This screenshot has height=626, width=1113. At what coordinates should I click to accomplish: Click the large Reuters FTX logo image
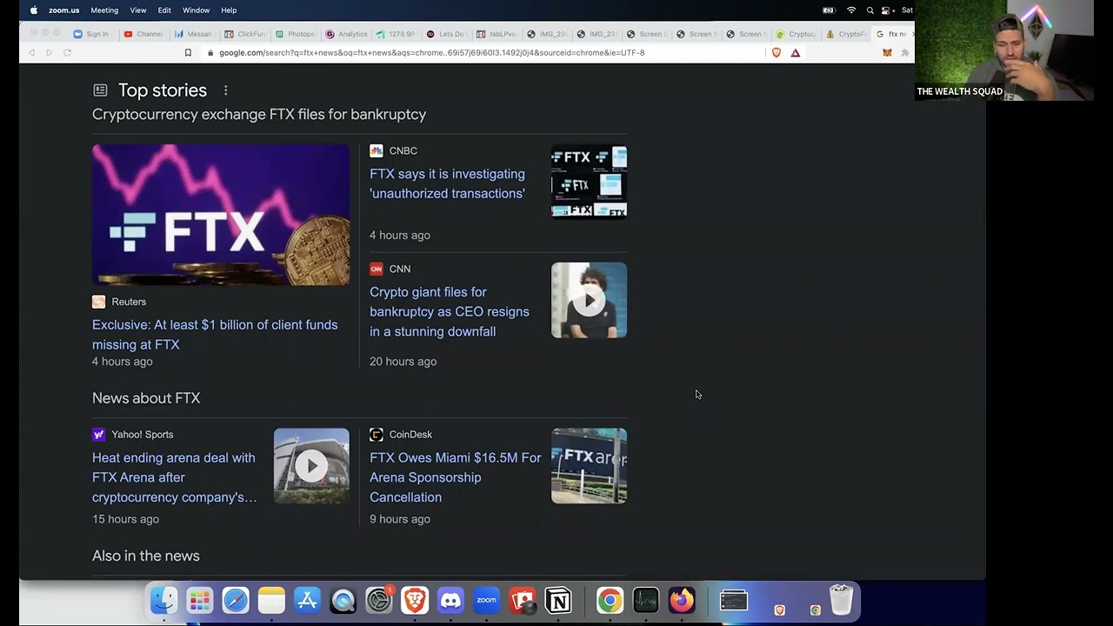[221, 215]
